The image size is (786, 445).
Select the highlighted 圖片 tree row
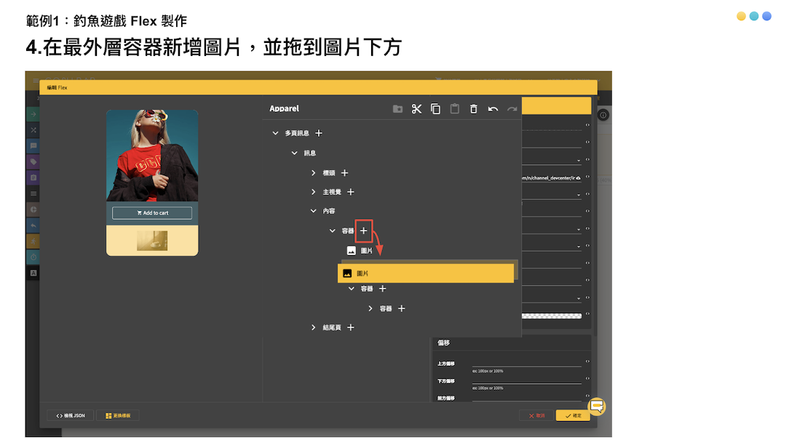point(426,273)
